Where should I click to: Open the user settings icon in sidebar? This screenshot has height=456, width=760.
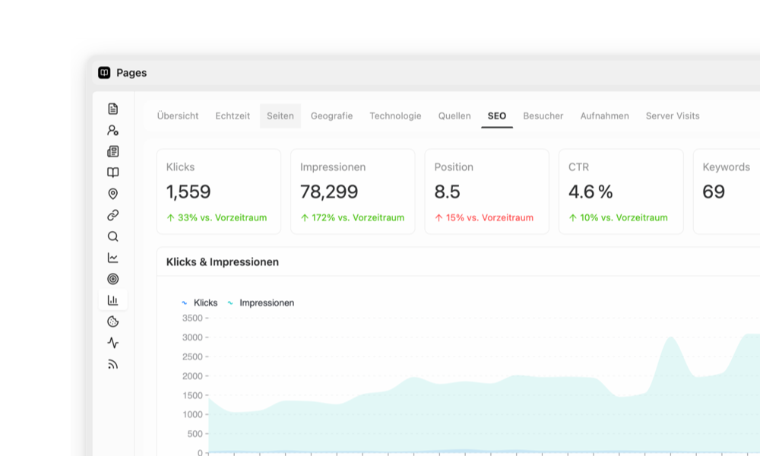click(x=113, y=130)
